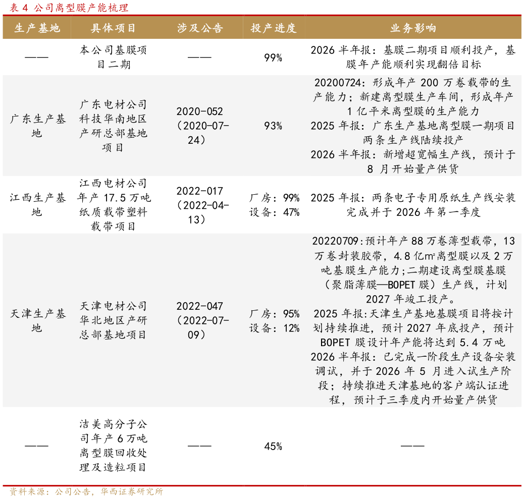This screenshot has width=524, height=499.
Task: Click the '广东电材公司科技华南地区产研总部基地项目' cell
Action: [113, 126]
